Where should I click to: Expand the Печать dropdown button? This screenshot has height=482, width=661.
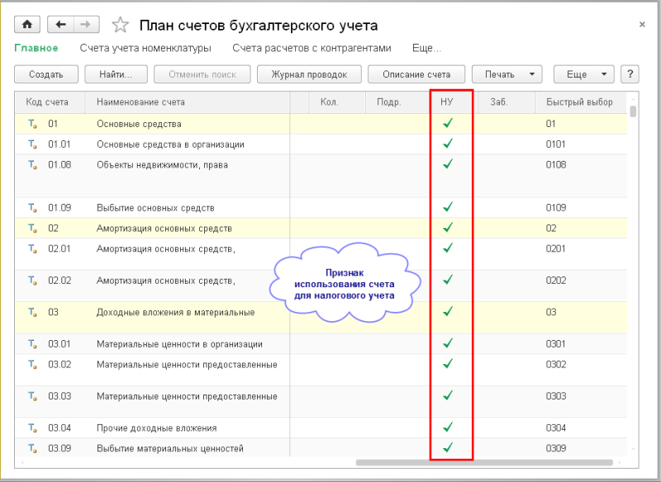point(508,74)
